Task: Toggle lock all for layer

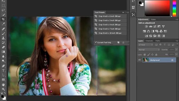Action: coord(156,55)
